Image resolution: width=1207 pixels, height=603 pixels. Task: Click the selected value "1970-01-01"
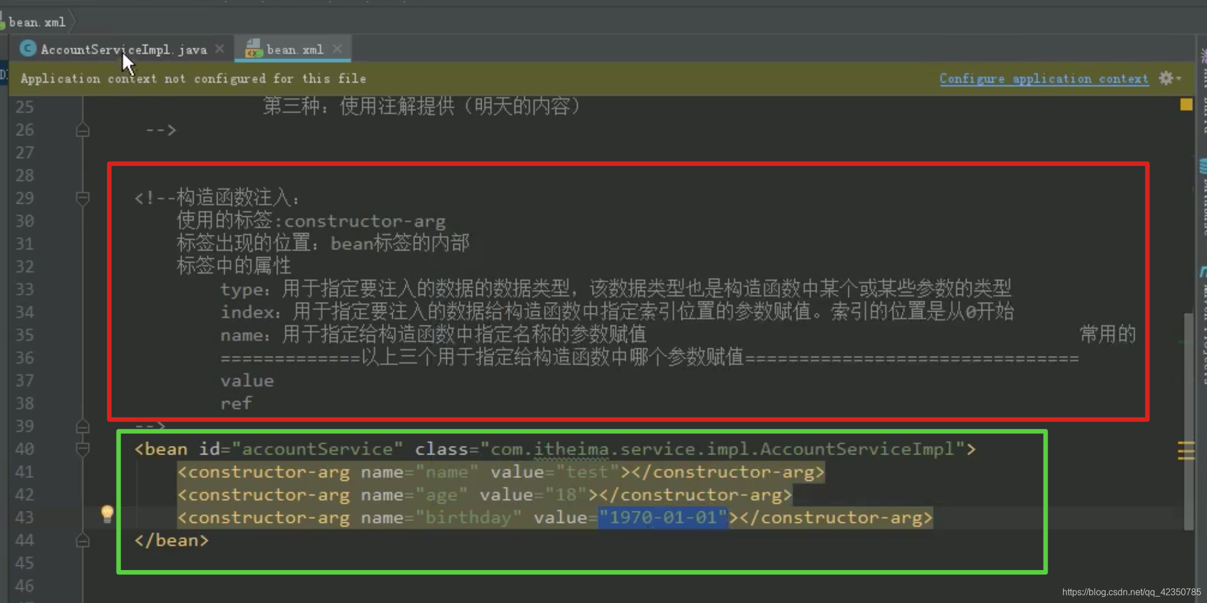[663, 518]
